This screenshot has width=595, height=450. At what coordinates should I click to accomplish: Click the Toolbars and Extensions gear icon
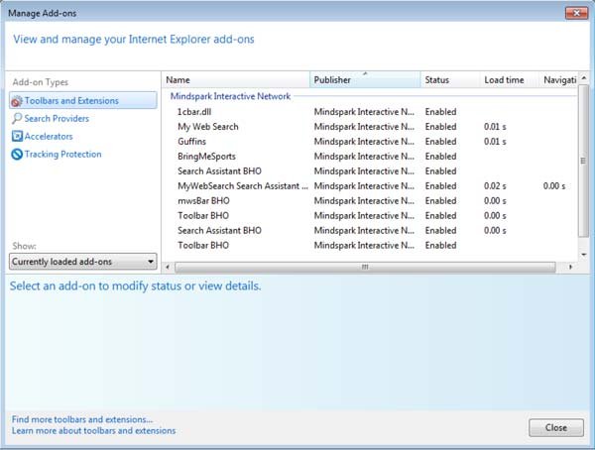click(x=17, y=101)
